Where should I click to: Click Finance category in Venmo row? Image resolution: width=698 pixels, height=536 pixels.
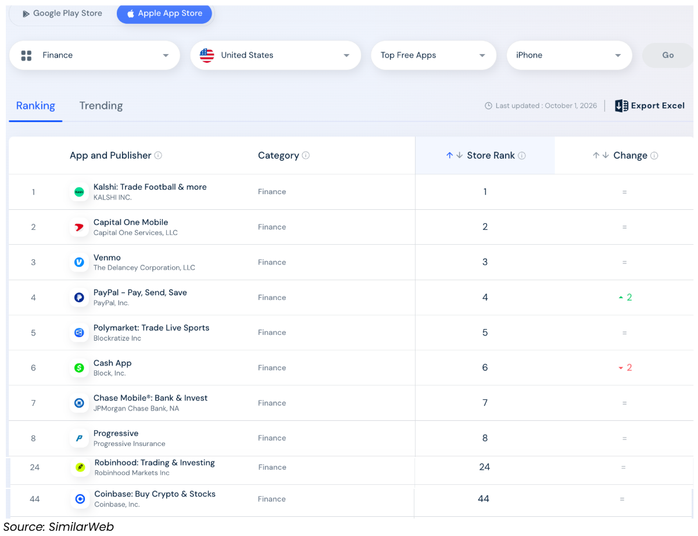[272, 262]
